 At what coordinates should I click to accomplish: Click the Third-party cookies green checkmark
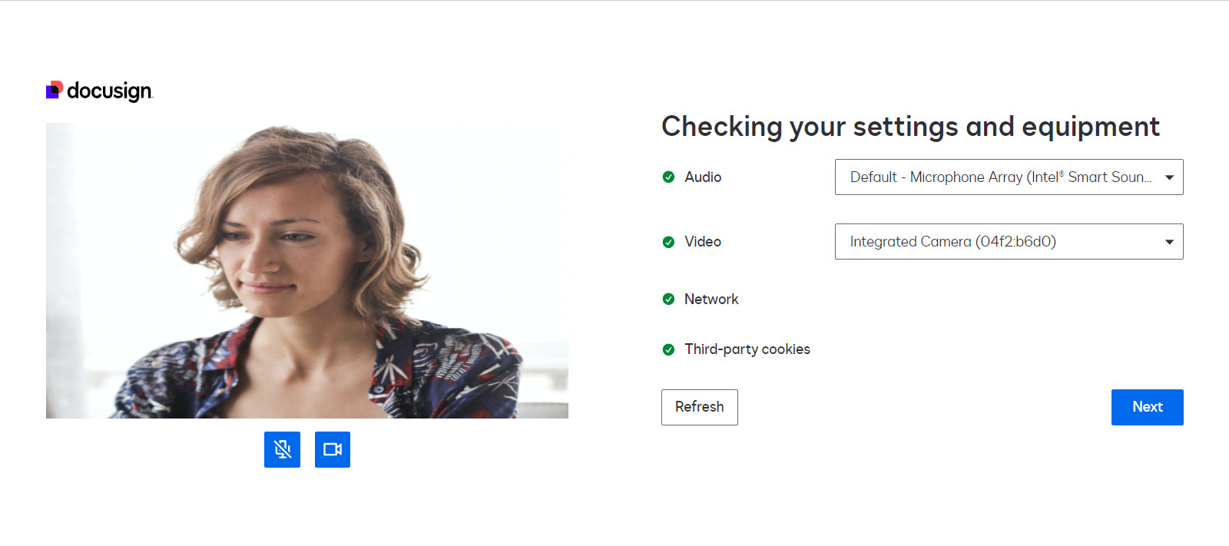[668, 349]
